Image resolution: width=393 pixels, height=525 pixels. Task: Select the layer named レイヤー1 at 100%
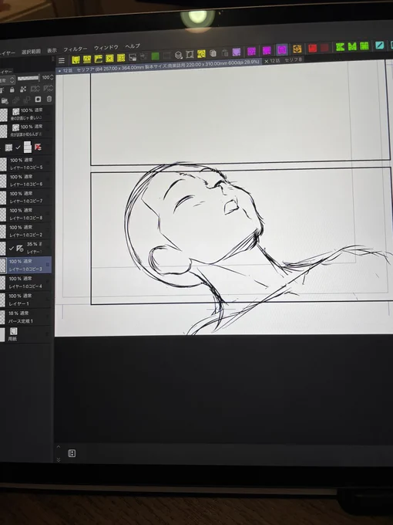[26, 300]
